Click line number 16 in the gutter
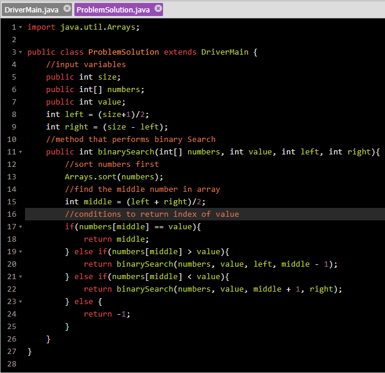Image resolution: width=385 pixels, height=373 pixels. click(x=11, y=214)
